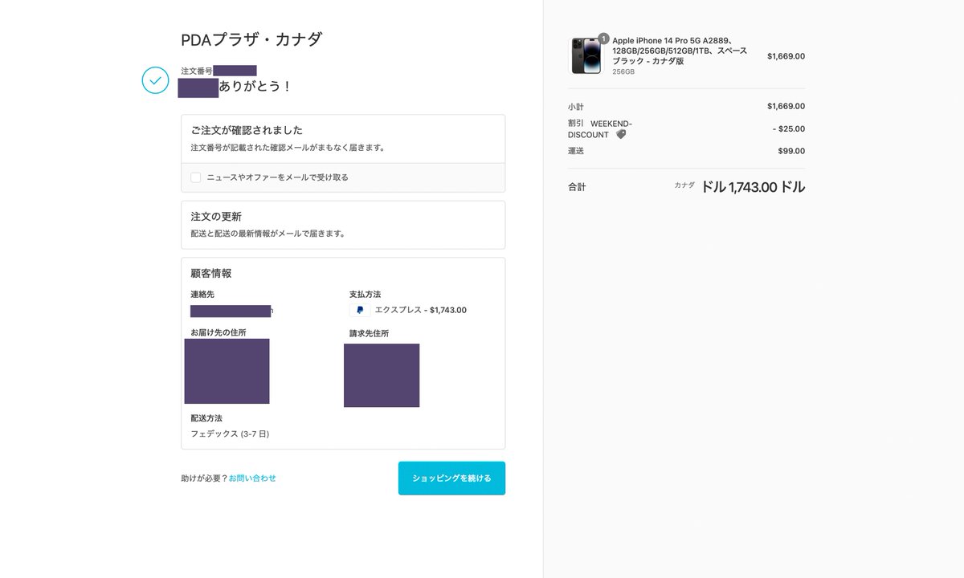The image size is (964, 578).
Task: Click the 連絡先 label
Action: [x=202, y=295]
